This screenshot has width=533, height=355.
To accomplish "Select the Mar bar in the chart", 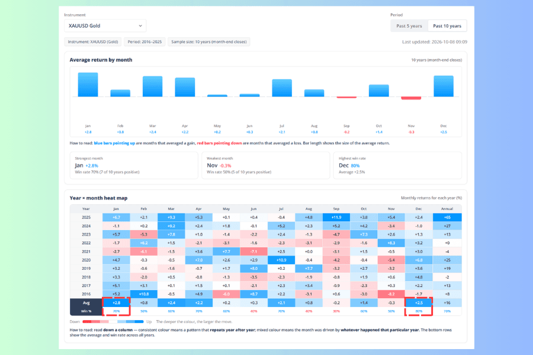I will pyautogui.click(x=152, y=86).
